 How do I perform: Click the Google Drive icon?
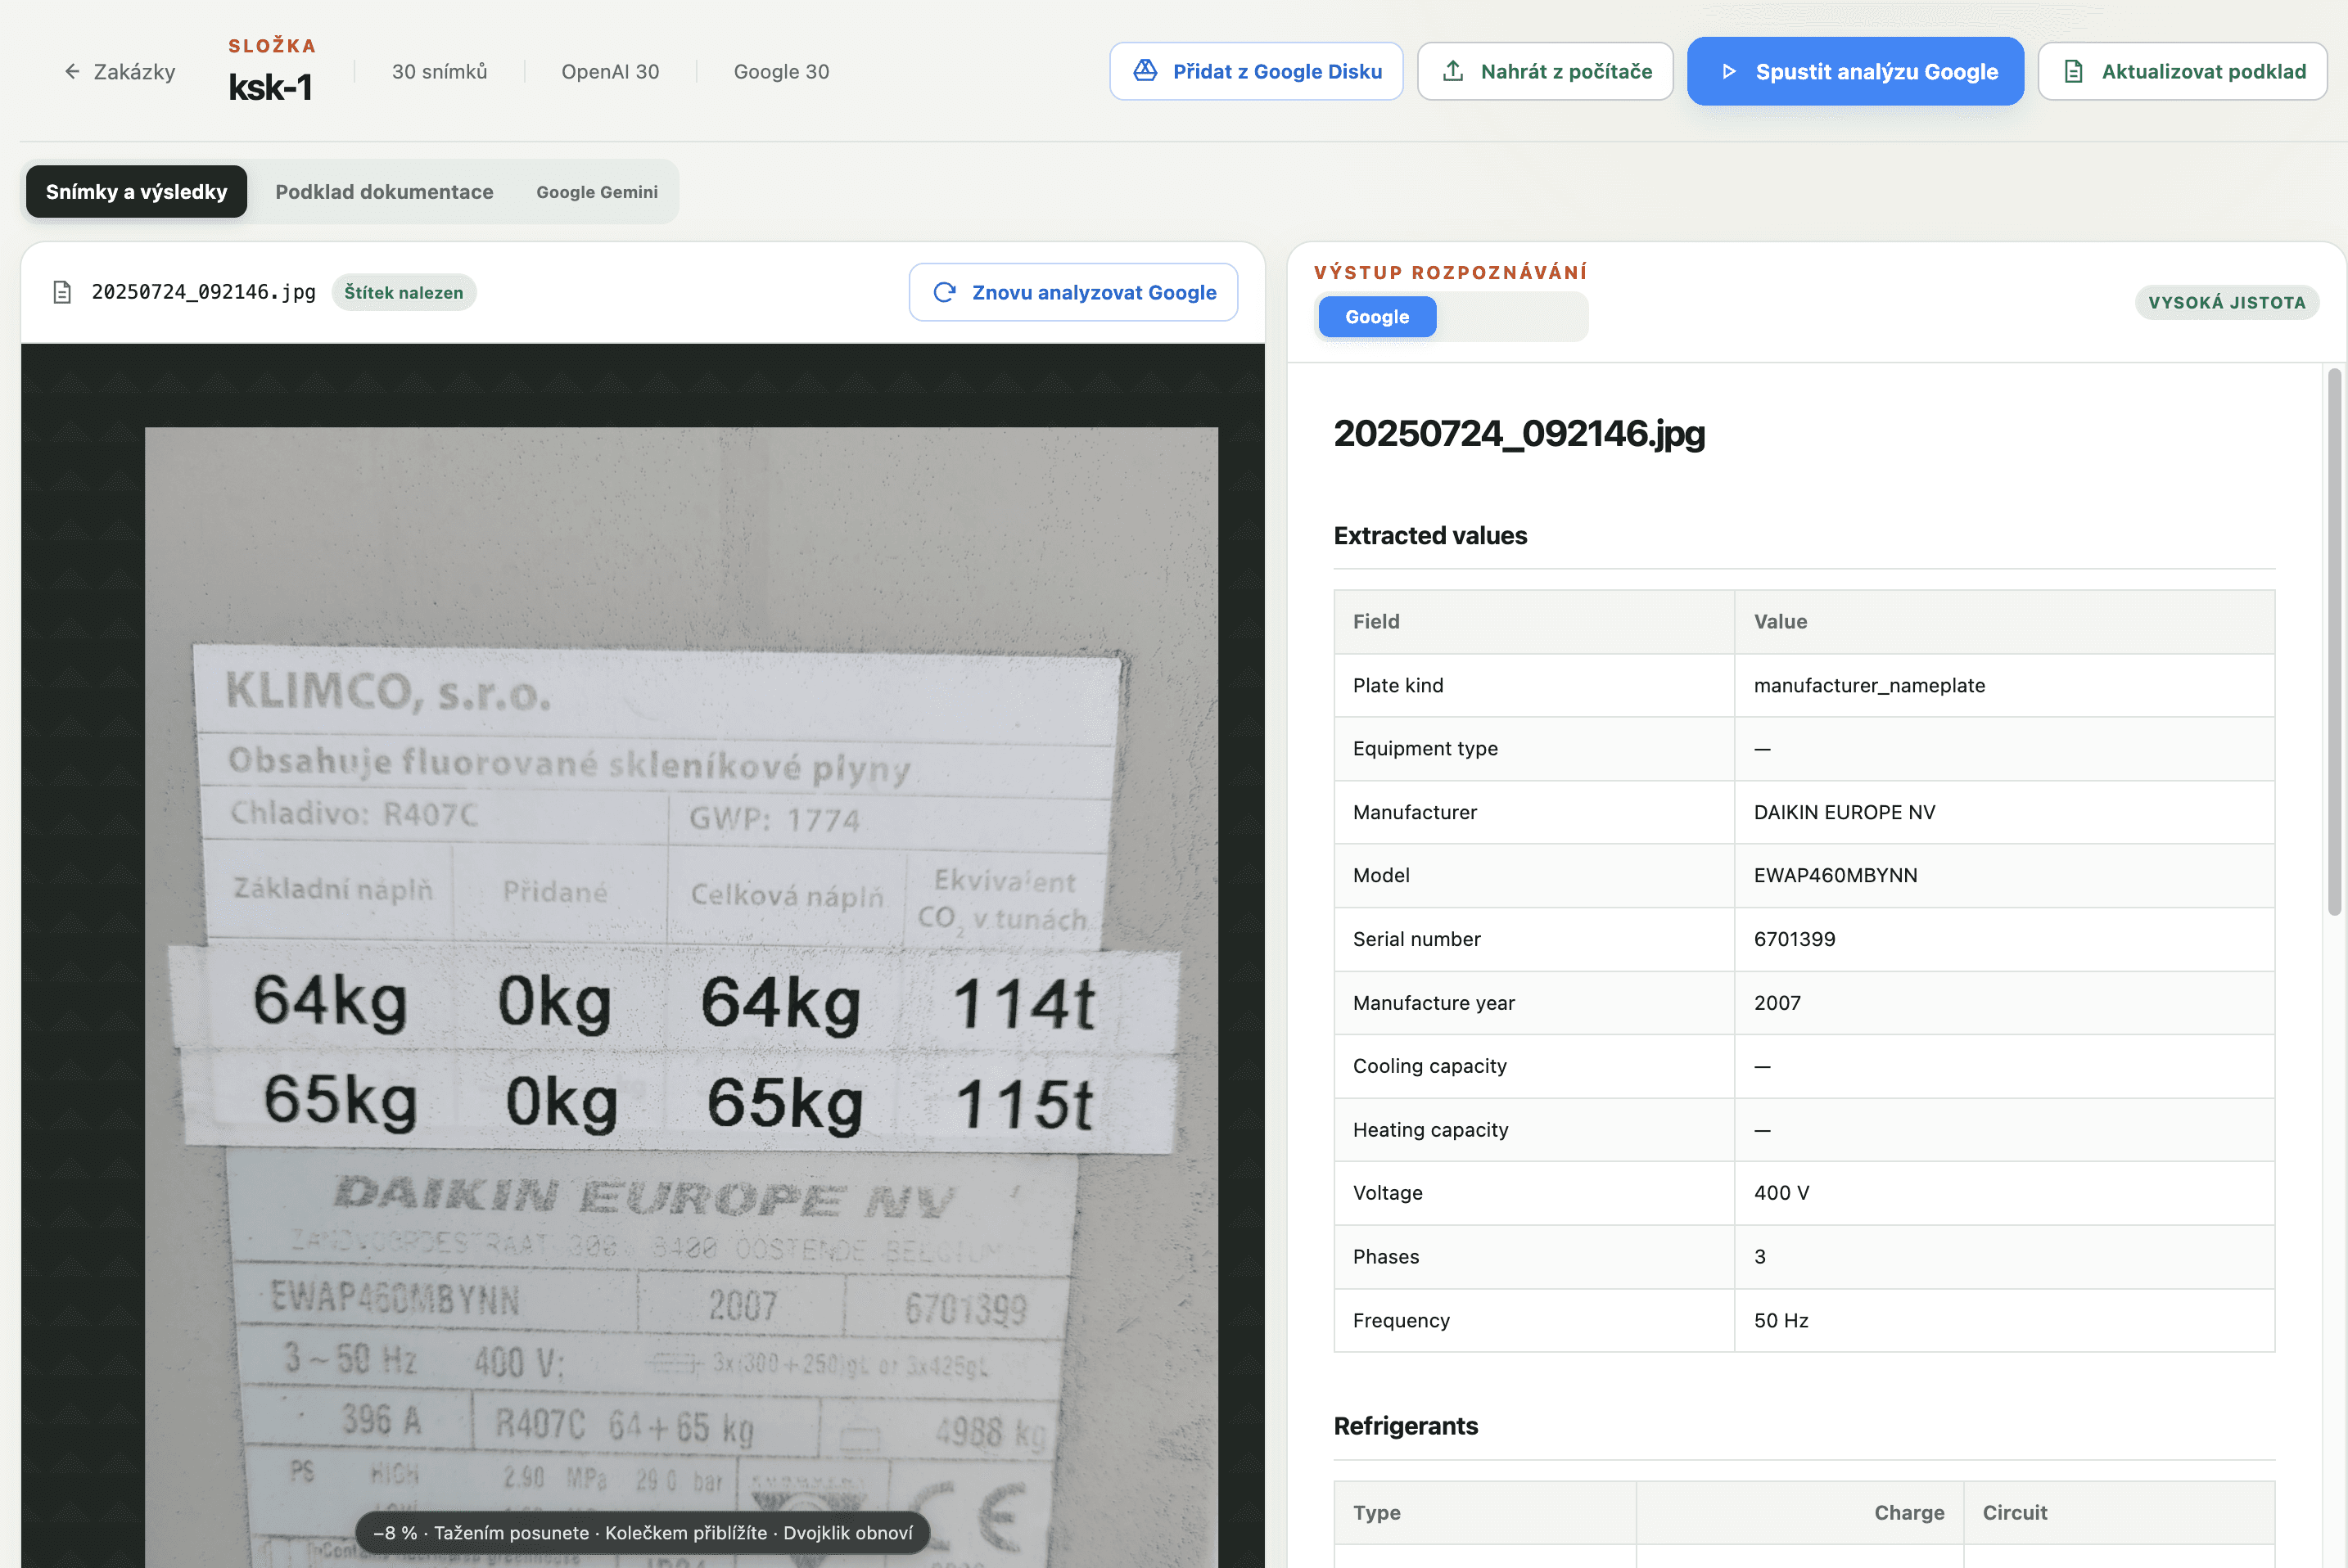coord(1145,71)
